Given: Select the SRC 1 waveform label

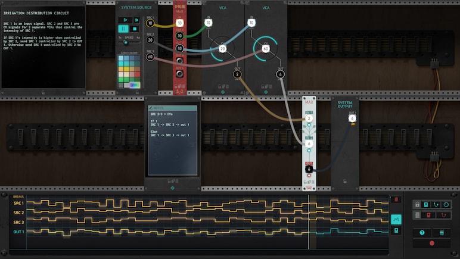Looking at the screenshot, I should pos(19,203).
